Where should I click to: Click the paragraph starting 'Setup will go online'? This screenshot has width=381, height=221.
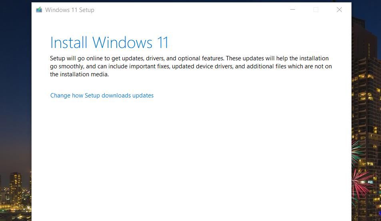(x=191, y=66)
